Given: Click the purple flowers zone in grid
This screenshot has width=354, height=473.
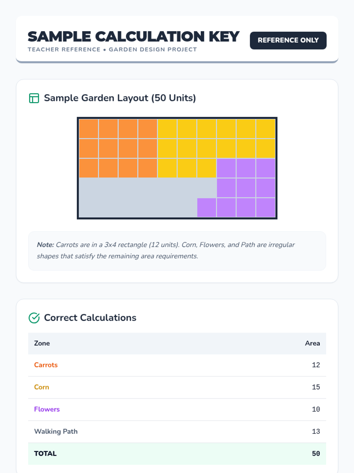Looking at the screenshot, I should tap(246, 188).
